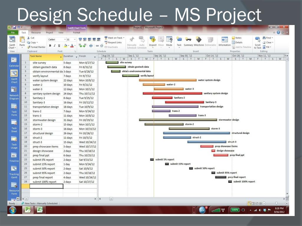
Task: Activate Format Painter
Action: click(36, 47)
